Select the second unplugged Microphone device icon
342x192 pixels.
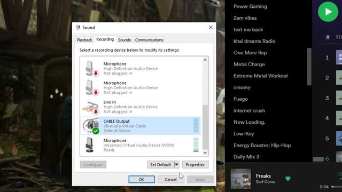coord(91,87)
